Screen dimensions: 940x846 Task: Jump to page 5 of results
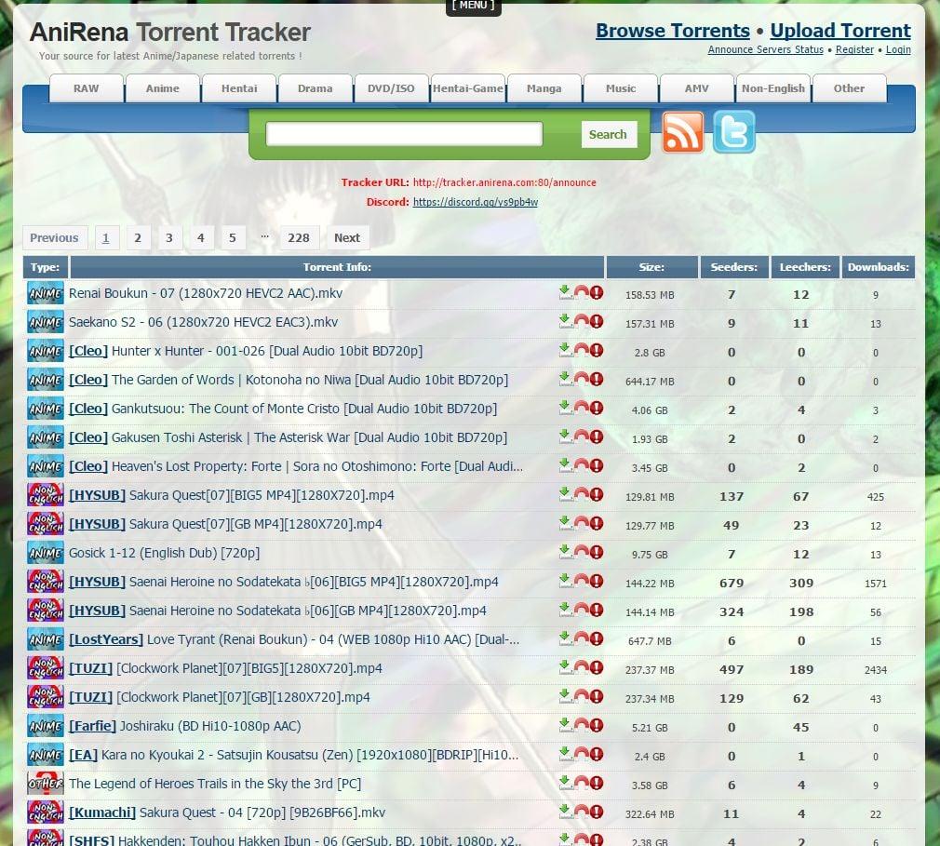(x=233, y=238)
